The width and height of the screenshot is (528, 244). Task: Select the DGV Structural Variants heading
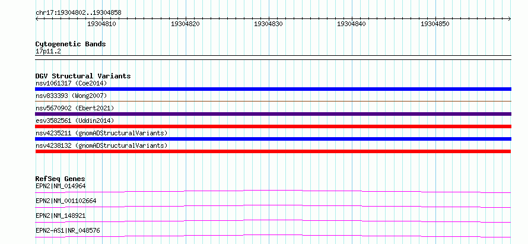pyautogui.click(x=83, y=76)
